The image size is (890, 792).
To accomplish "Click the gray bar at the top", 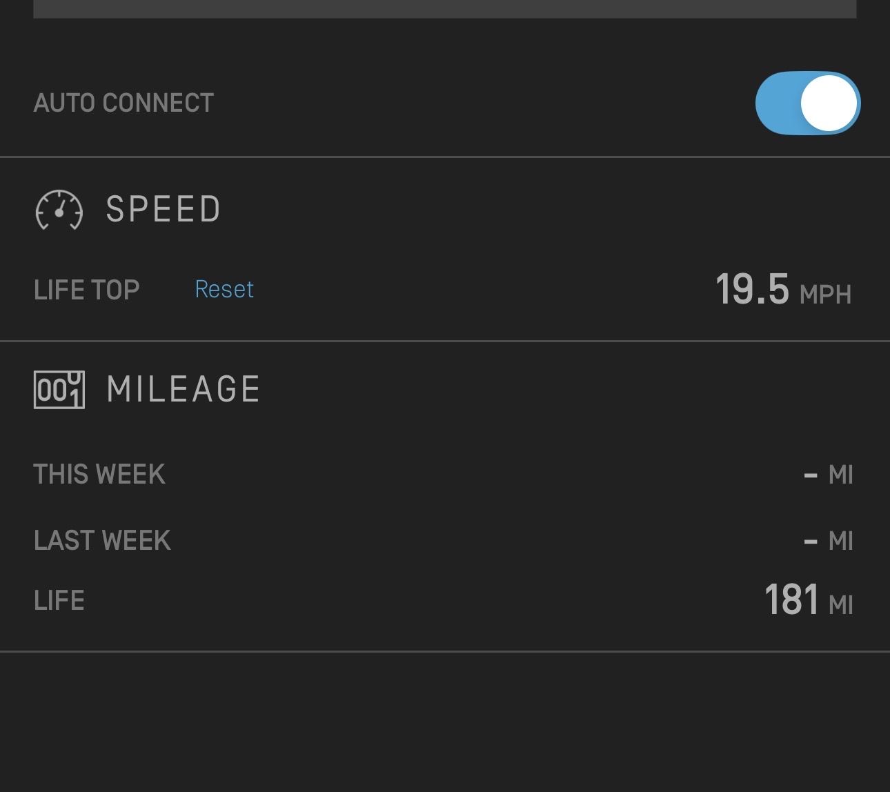I will point(445,8).
